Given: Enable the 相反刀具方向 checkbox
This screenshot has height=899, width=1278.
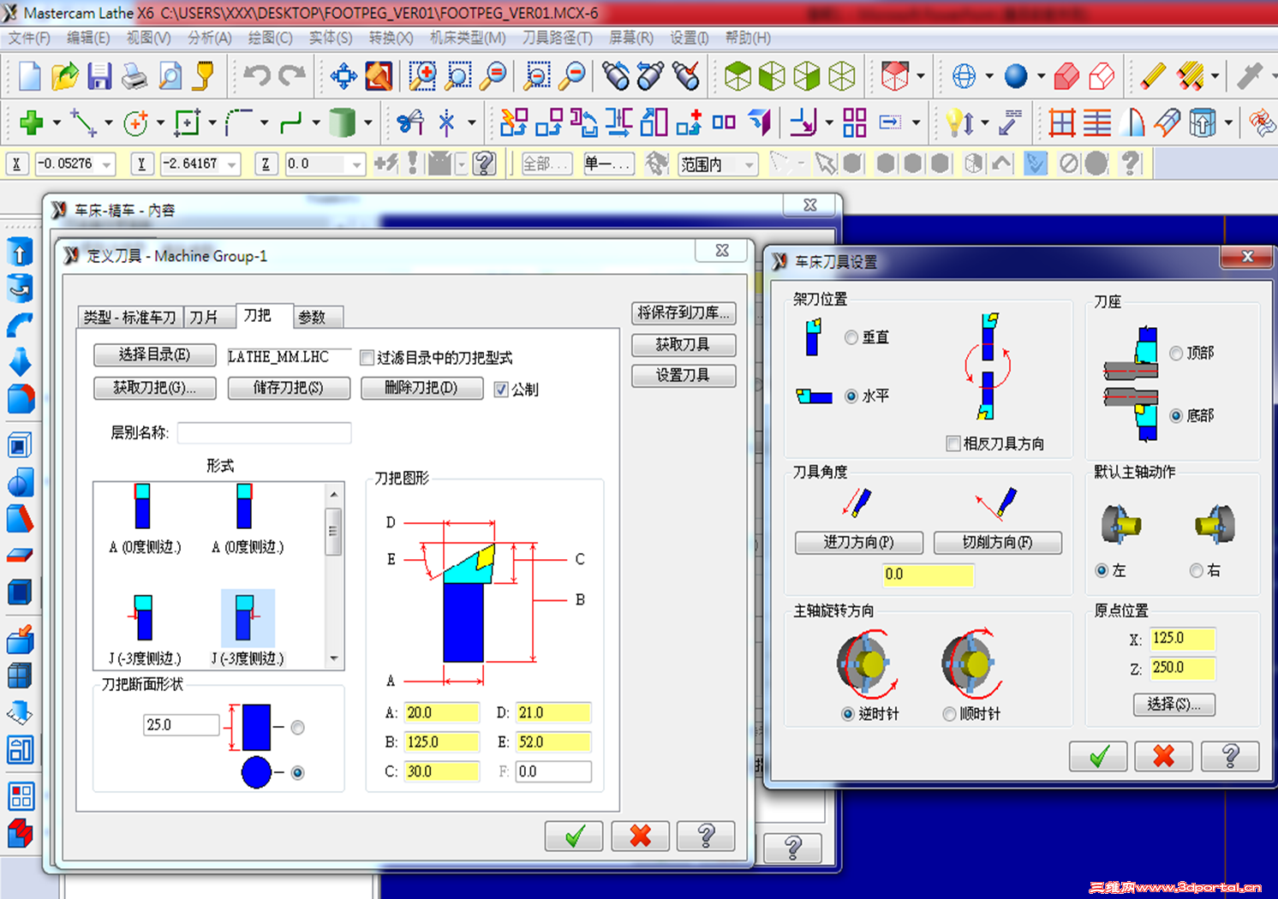Looking at the screenshot, I should [953, 443].
